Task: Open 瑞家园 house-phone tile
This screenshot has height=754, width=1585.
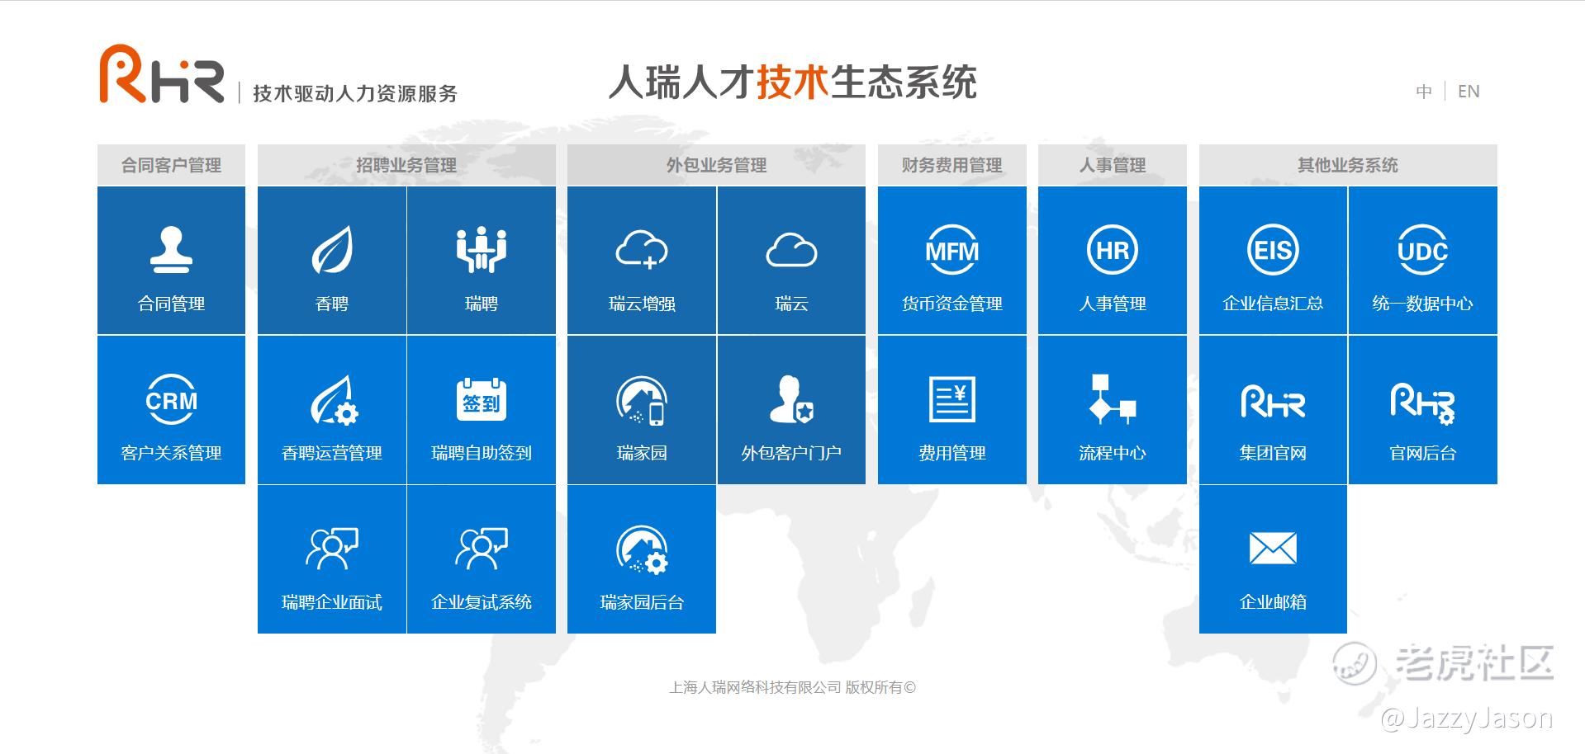Action: pyautogui.click(x=642, y=410)
